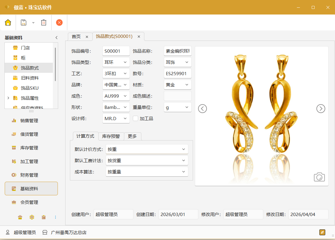This screenshot has width=335, height=240.
Task: Open 加工管理 module
Action: pyautogui.click(x=31, y=162)
